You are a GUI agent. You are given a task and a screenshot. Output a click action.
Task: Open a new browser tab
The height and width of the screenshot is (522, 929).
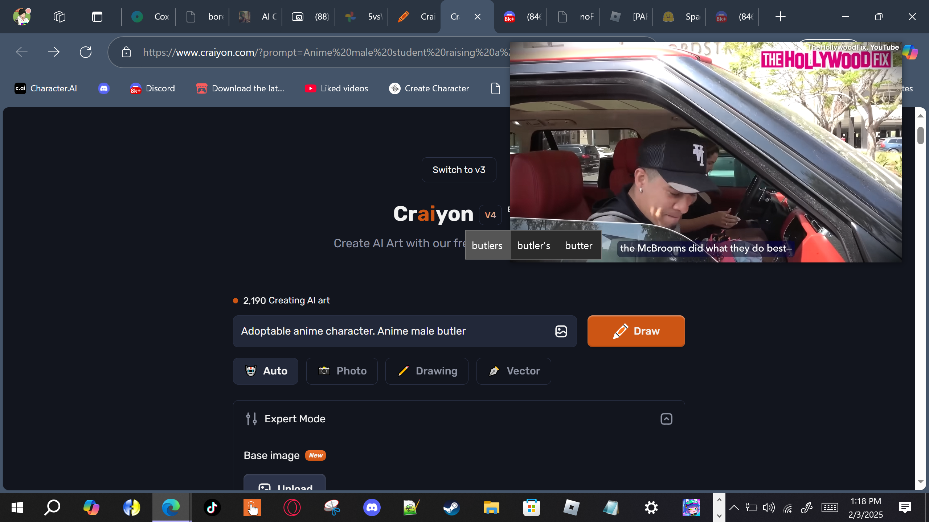(780, 17)
